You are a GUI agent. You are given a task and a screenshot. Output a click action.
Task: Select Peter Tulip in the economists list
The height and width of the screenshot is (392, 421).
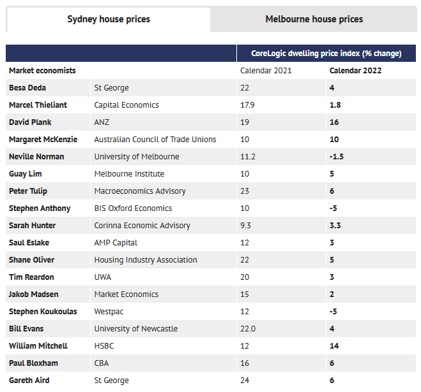[x=28, y=191]
